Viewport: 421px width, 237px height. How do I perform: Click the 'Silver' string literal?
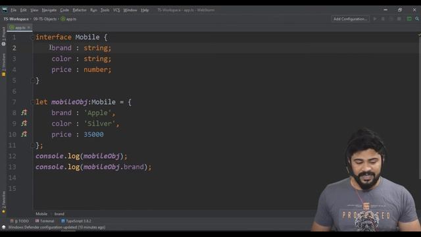tap(99, 124)
